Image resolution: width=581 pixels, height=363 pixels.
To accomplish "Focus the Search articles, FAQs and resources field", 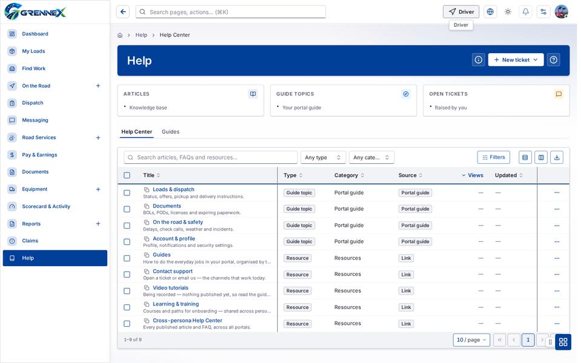I will (x=211, y=157).
